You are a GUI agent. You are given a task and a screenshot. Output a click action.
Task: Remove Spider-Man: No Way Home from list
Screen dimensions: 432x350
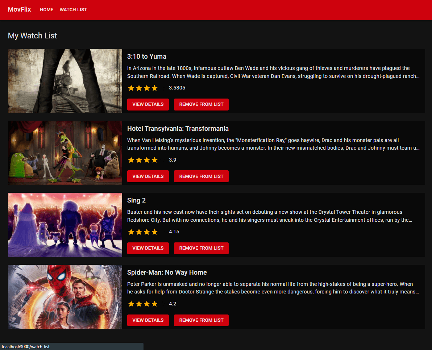point(201,320)
